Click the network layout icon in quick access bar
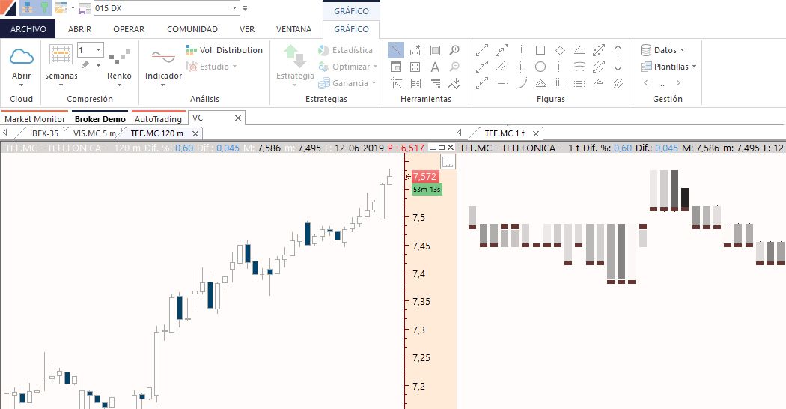 coord(28,7)
